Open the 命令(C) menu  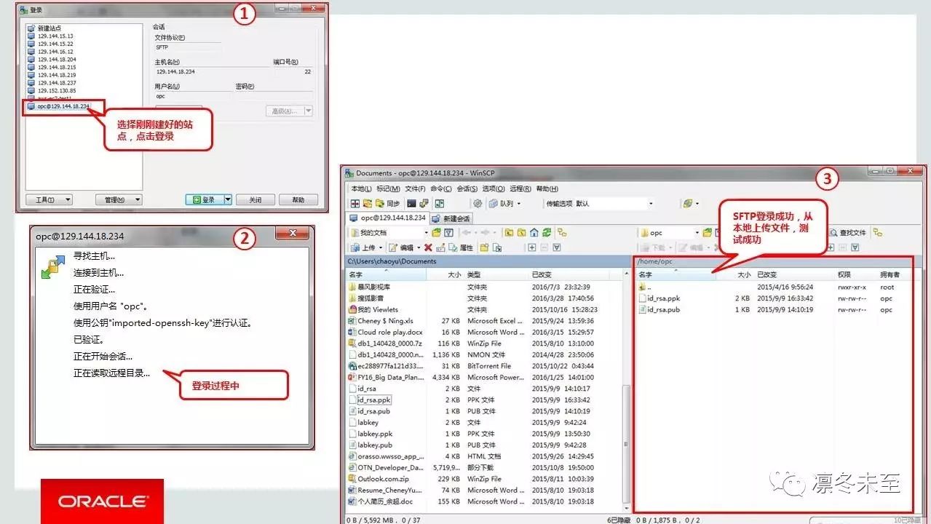tap(441, 188)
